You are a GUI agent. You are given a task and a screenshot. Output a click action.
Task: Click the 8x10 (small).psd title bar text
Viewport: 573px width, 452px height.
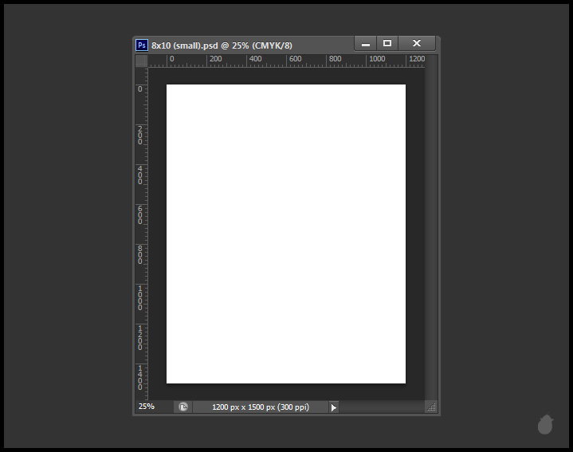click(x=222, y=45)
